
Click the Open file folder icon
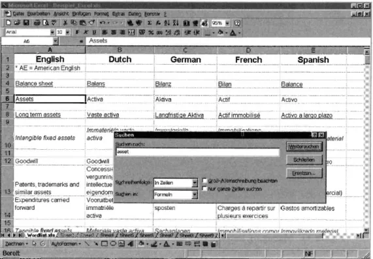pyautogui.click(x=17, y=23)
